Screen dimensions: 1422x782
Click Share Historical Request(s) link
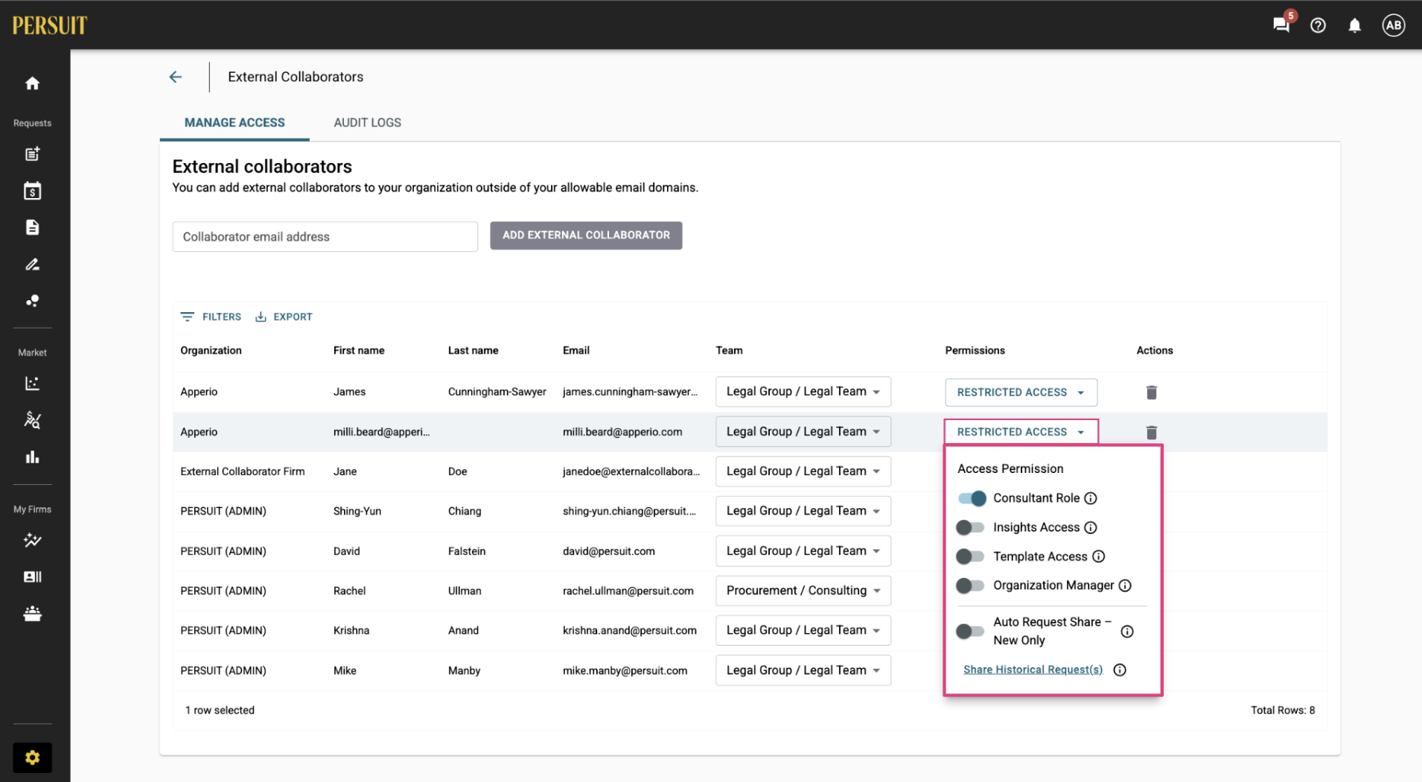tap(1033, 670)
